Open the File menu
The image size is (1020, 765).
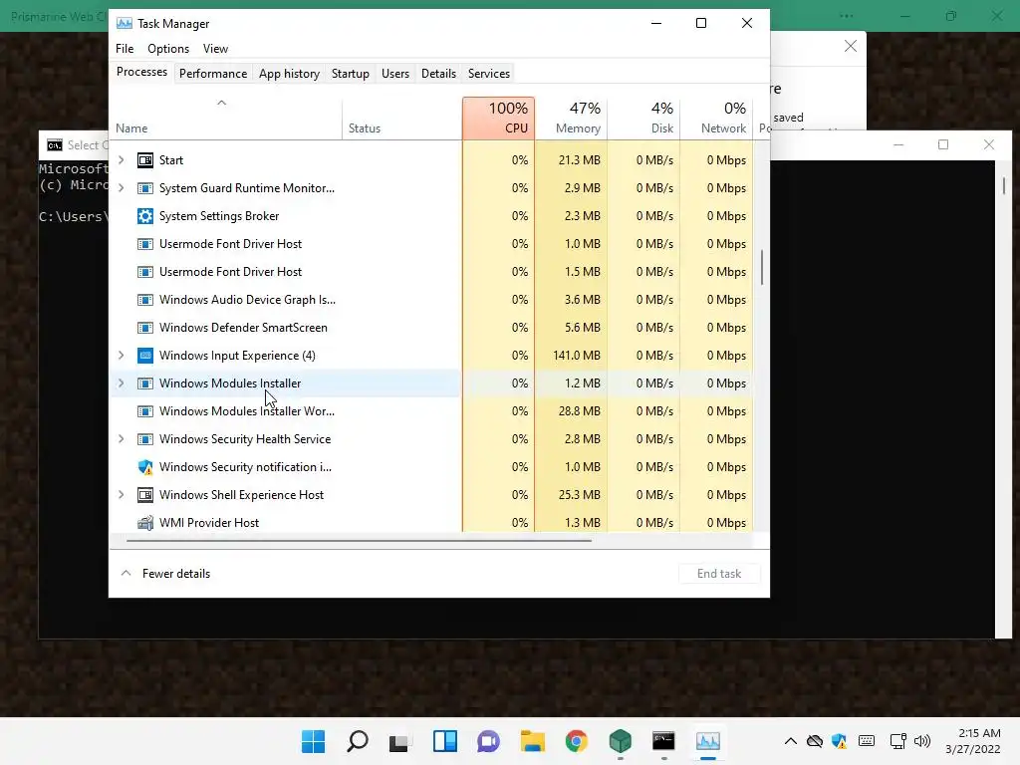[x=125, y=49]
